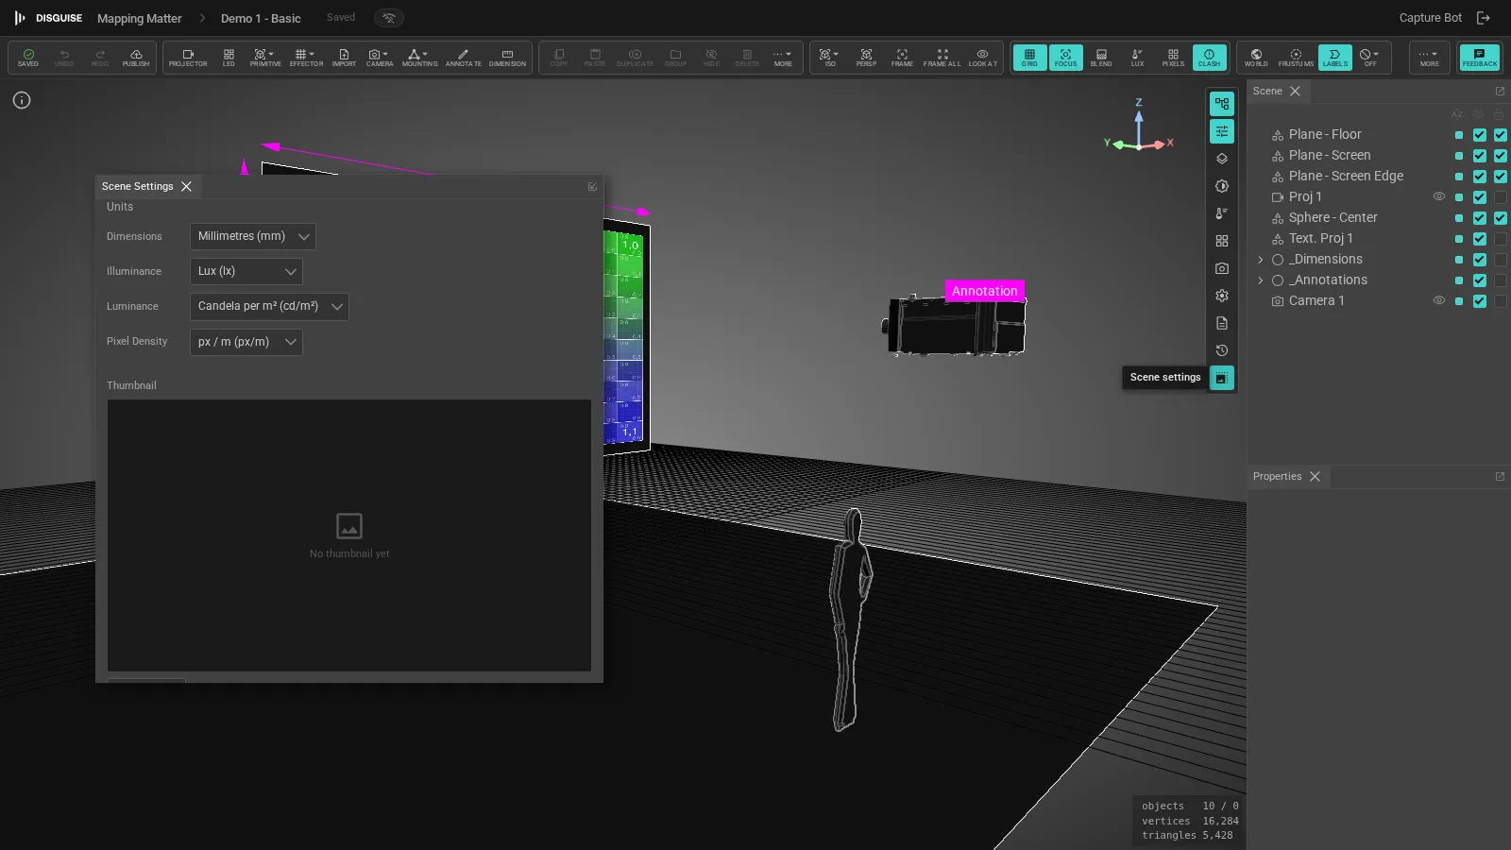Viewport: 1511px width, 850px height.
Task: Open the Mapping Matter breadcrumb
Action: [x=140, y=18]
